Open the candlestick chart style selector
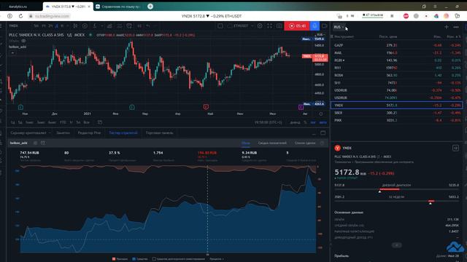 click(75, 26)
